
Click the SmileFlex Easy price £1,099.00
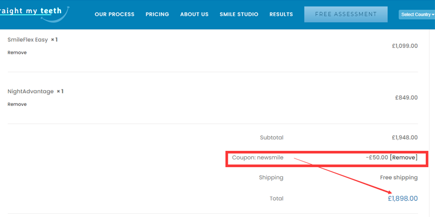pyautogui.click(x=405, y=46)
